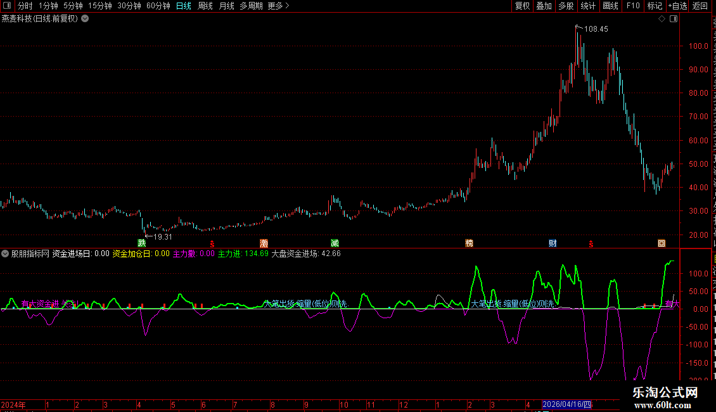
Task: Click the highlighted 2026/04/16 date marker
Action: click(566, 404)
